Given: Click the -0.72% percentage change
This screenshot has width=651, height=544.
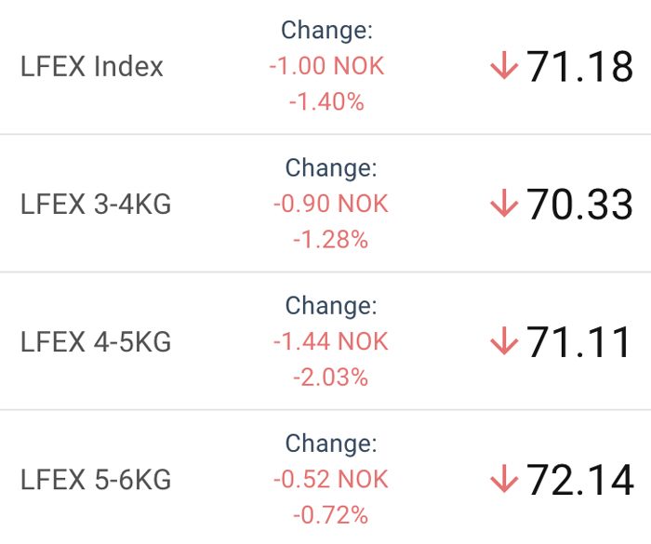Looking at the screenshot, I should tap(330, 515).
